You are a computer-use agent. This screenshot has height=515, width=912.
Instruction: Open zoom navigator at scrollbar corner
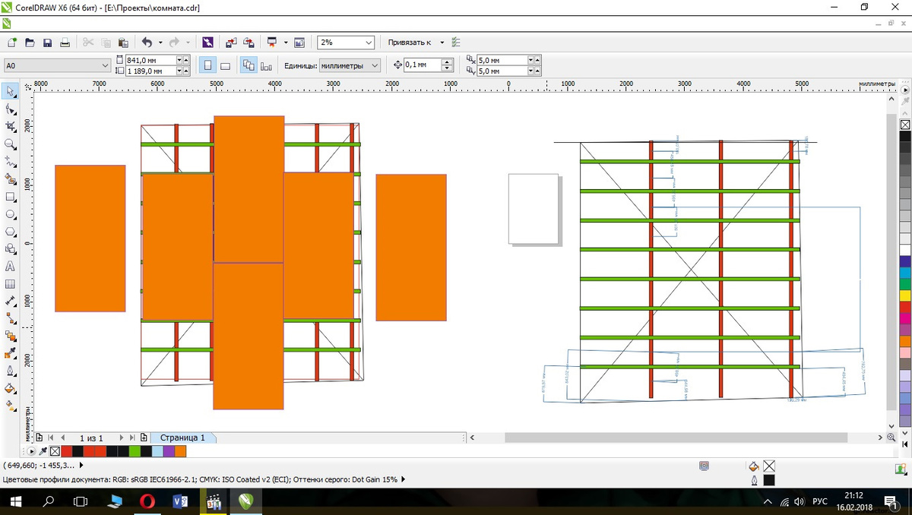tap(891, 438)
